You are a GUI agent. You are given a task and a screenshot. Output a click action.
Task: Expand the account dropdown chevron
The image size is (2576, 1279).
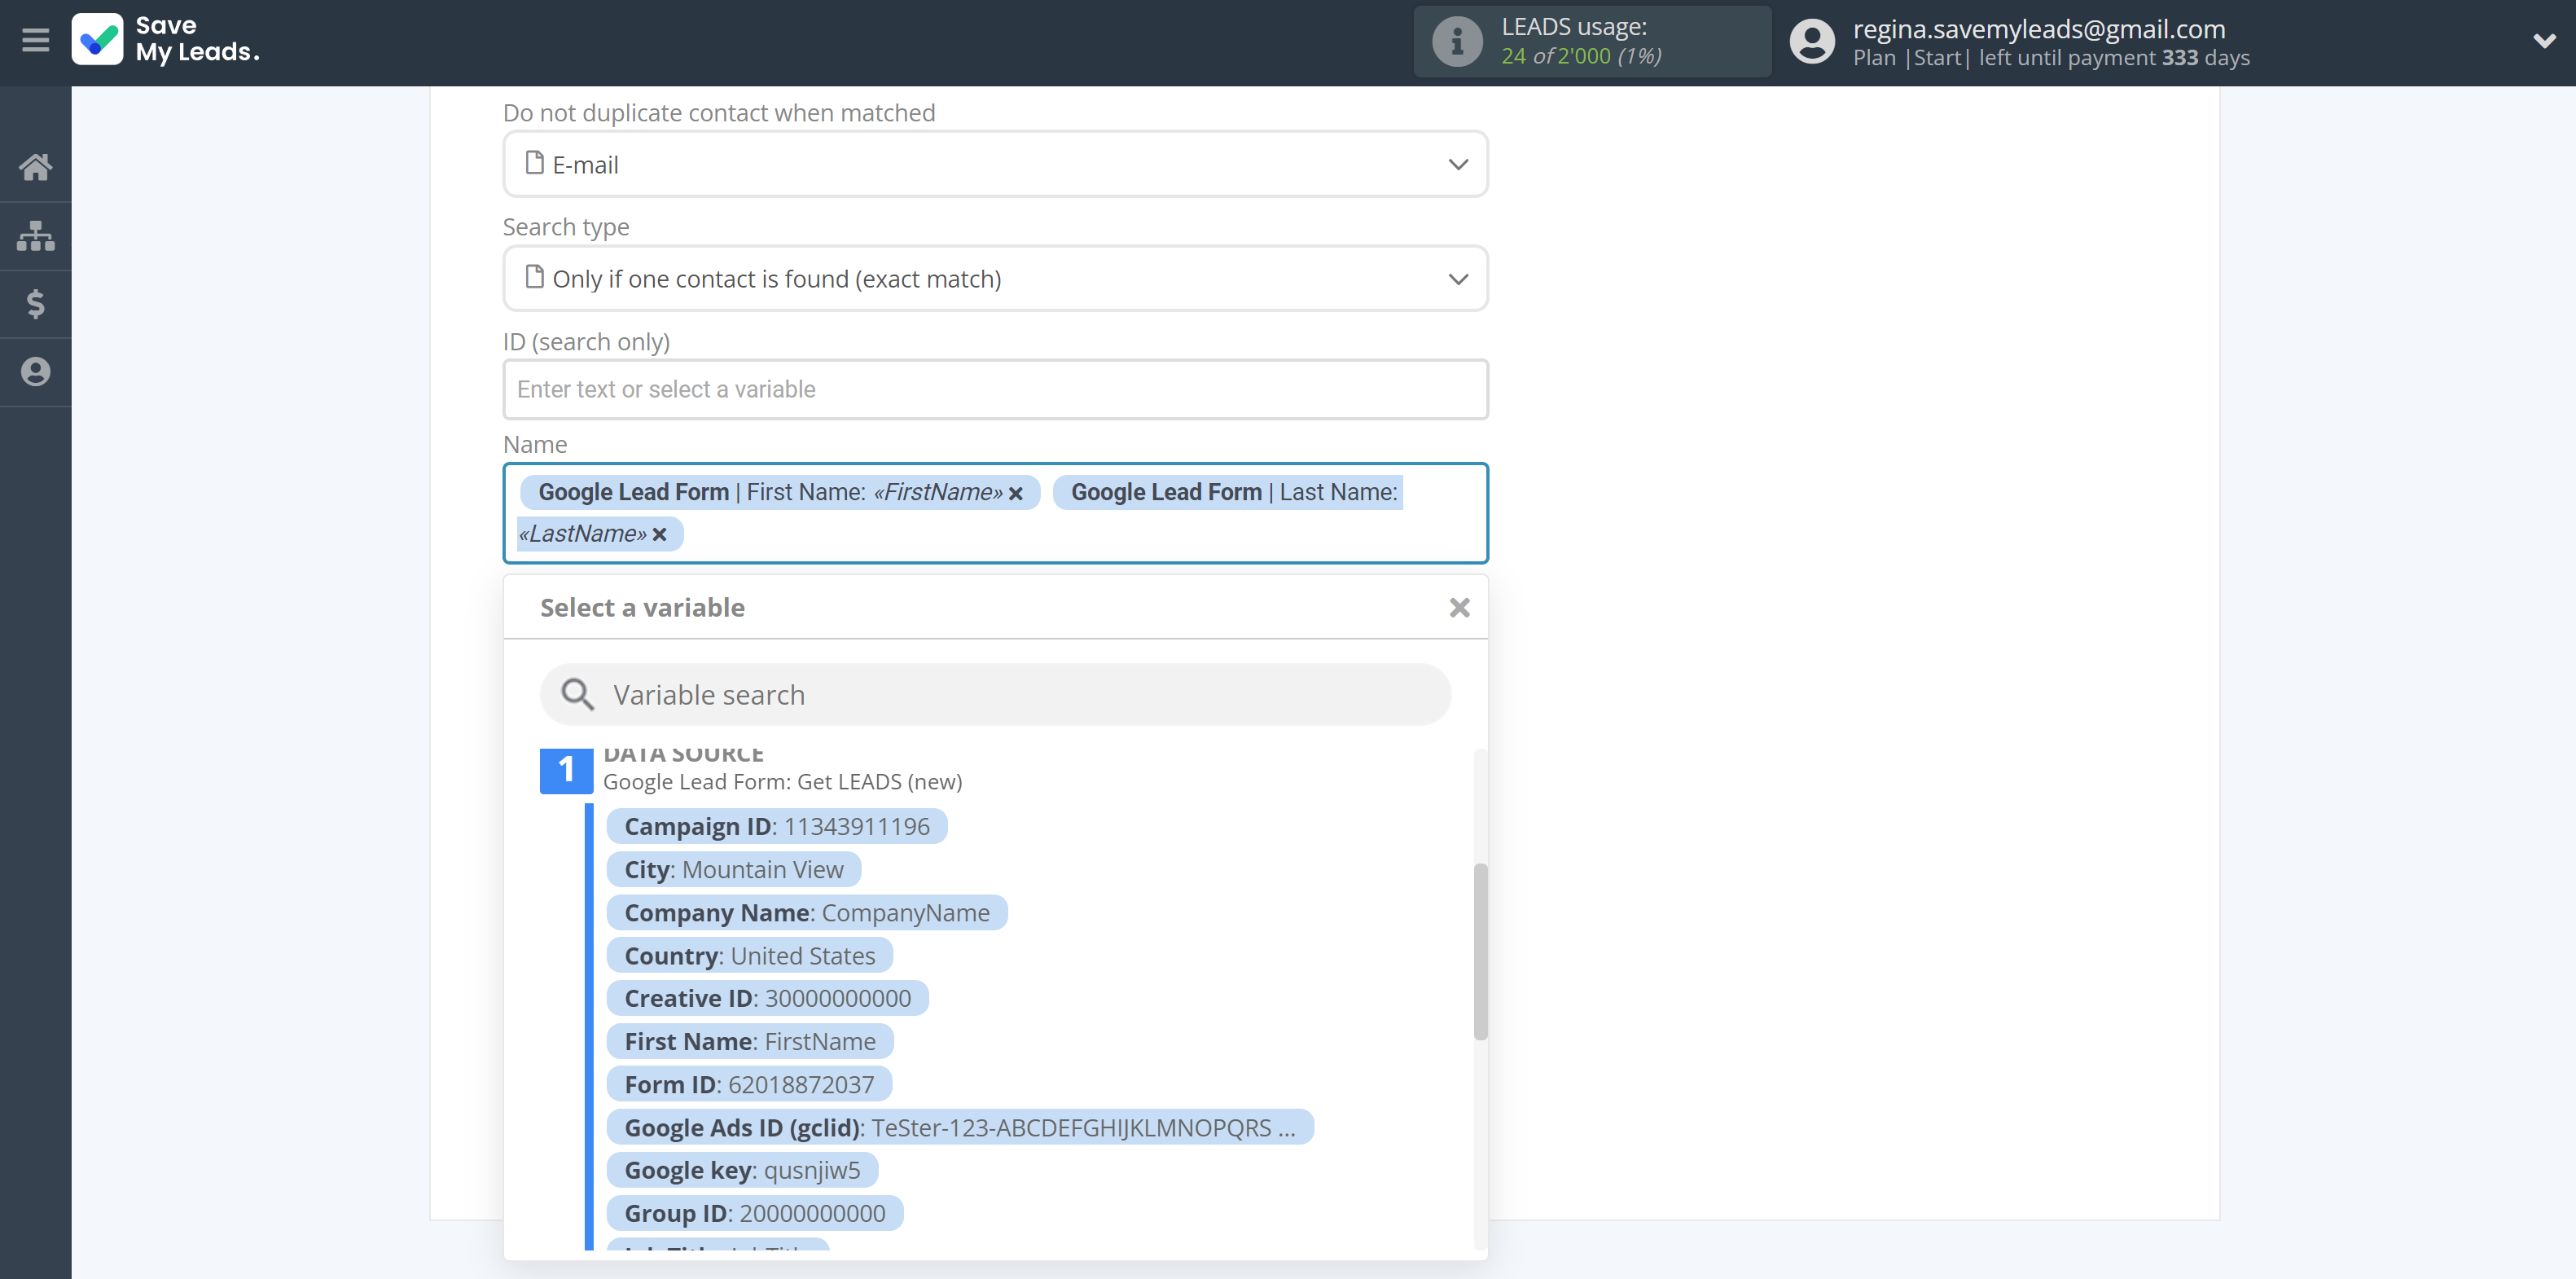(2544, 41)
